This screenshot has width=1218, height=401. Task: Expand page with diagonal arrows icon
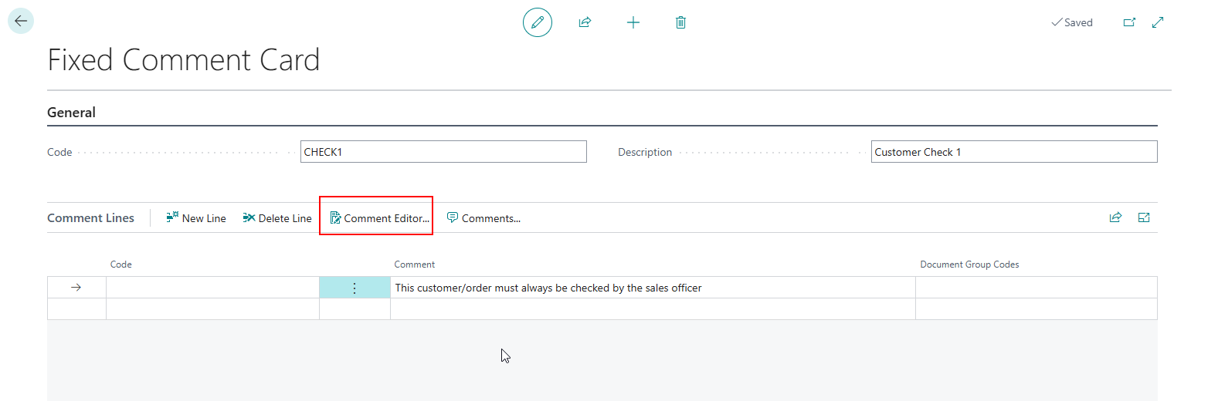[x=1158, y=22]
